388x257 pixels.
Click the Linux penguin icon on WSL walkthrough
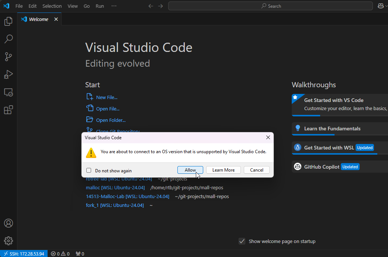coord(297,148)
